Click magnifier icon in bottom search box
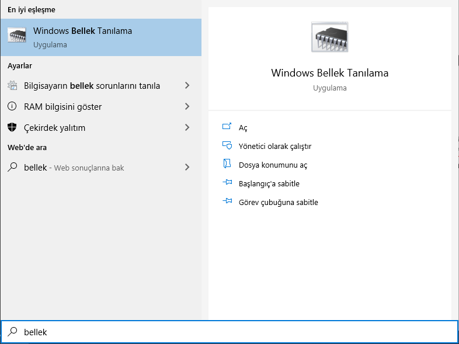 click(12, 331)
